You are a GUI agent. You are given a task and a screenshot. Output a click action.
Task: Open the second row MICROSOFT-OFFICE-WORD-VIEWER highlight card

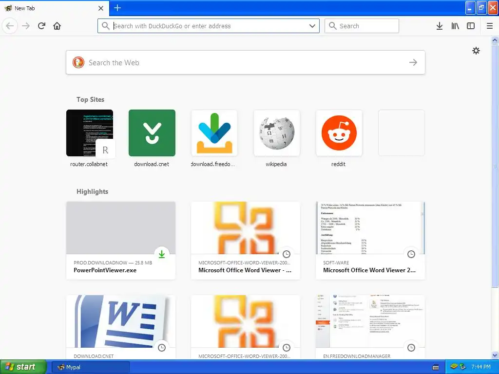coord(246,327)
